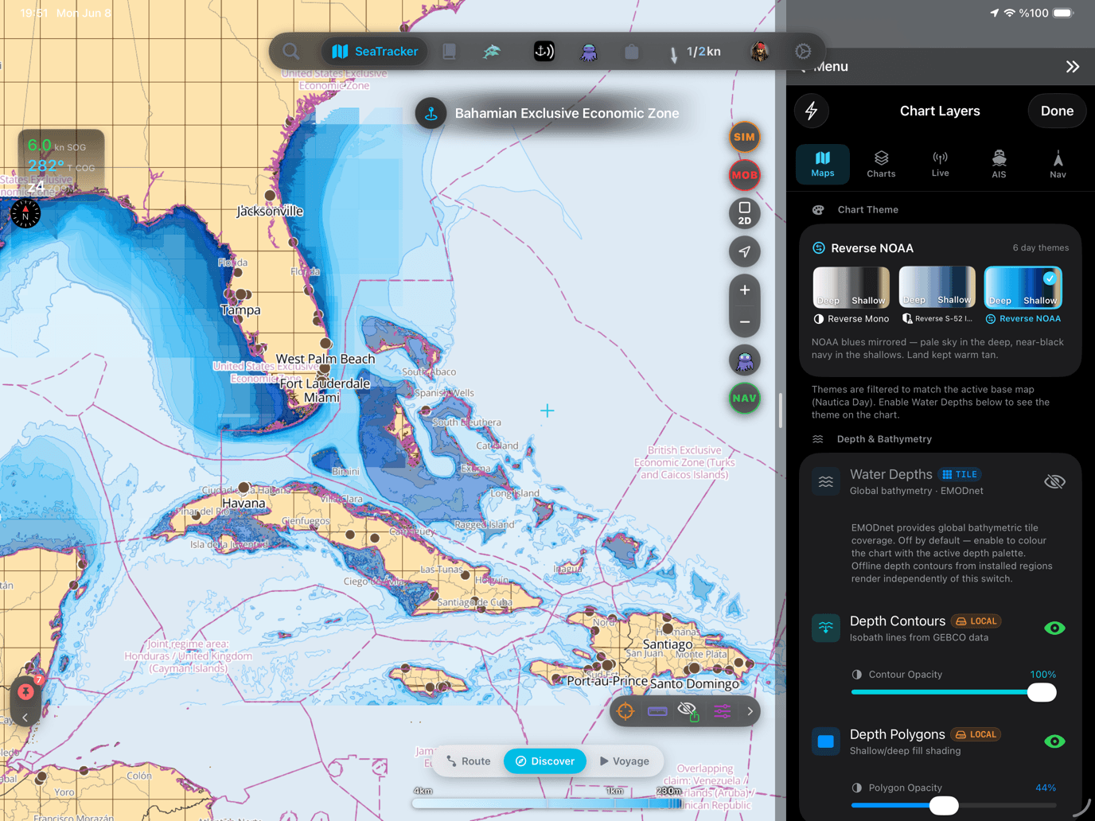Click the Depth Contours layer icon
The width and height of the screenshot is (1095, 821).
pyautogui.click(x=826, y=628)
